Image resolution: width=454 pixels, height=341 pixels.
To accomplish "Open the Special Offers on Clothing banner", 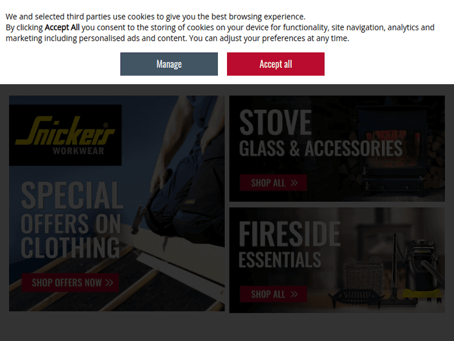I will pos(117,204).
